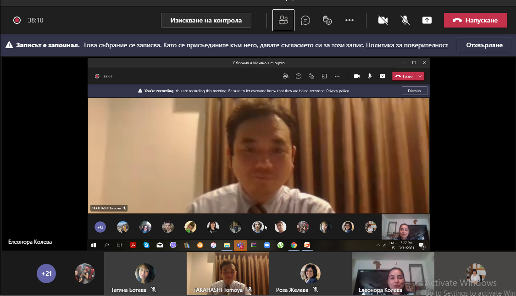Select the unnamed avatar beside the +21 badge
This screenshot has height=296, width=516.
coord(84,274)
